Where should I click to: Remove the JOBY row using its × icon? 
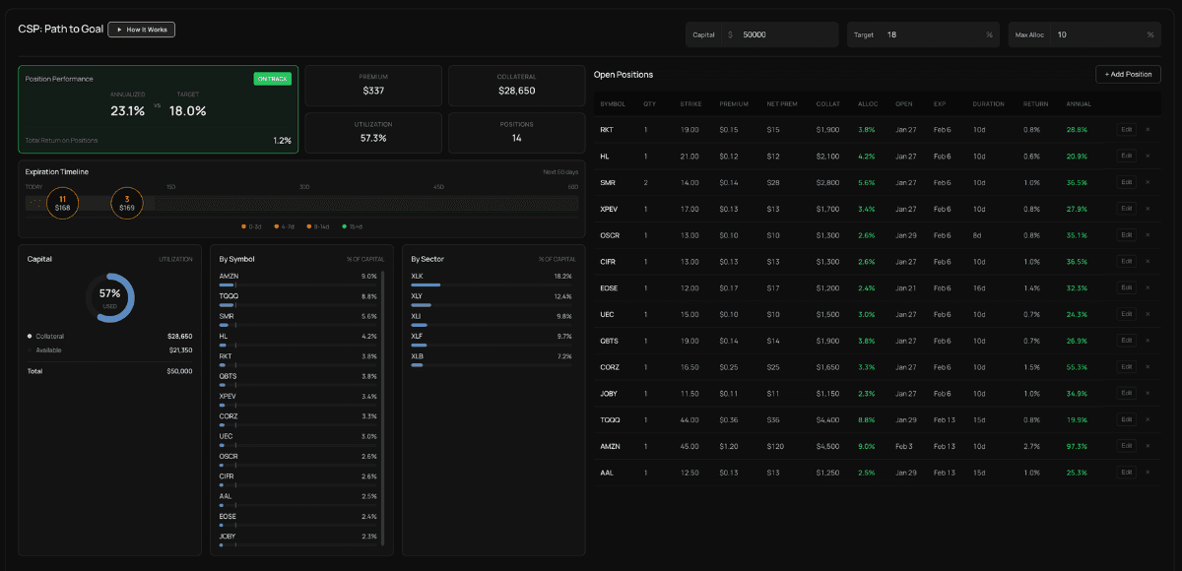coord(1147,393)
